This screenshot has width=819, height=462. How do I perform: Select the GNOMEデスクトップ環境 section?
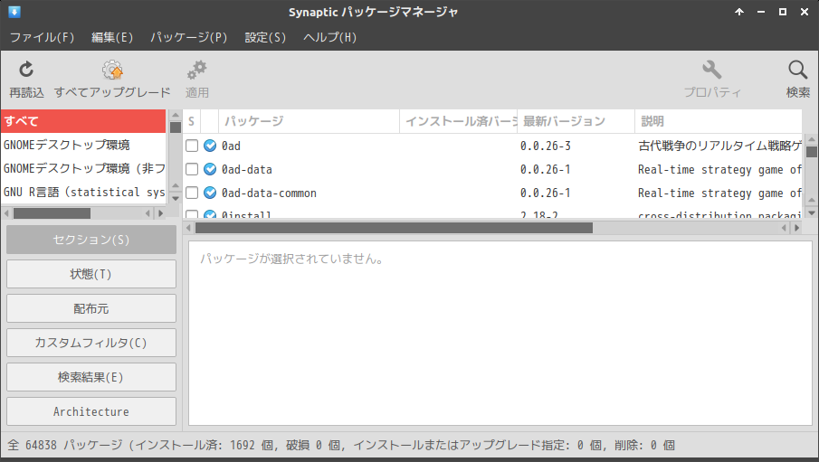tap(83, 146)
